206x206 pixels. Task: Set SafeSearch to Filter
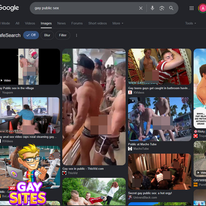[x=63, y=35]
